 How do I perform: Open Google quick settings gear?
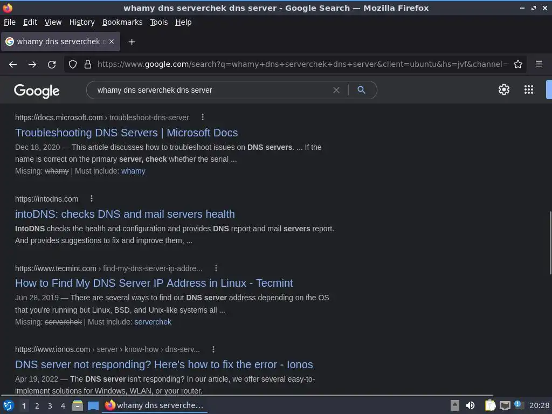coord(504,89)
